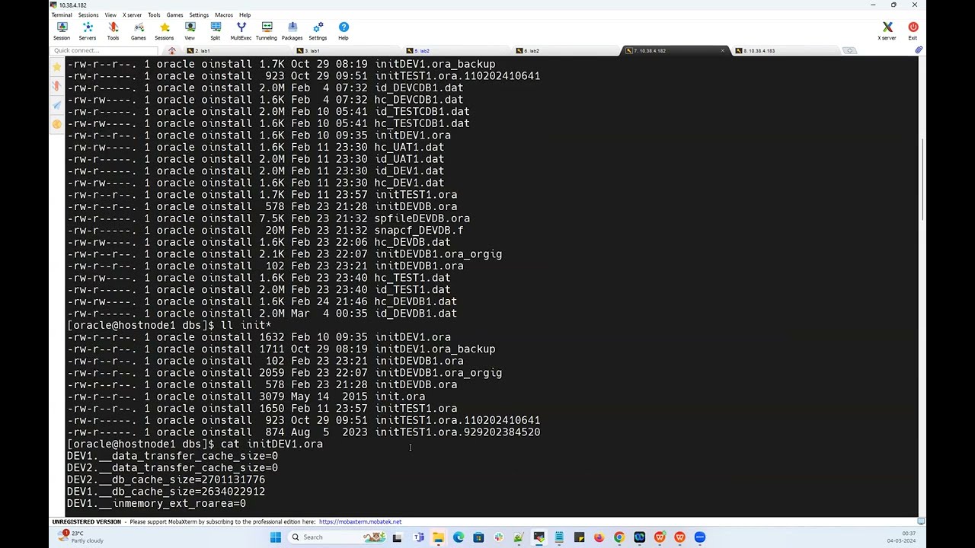Open the Sessions menu

pos(88,14)
